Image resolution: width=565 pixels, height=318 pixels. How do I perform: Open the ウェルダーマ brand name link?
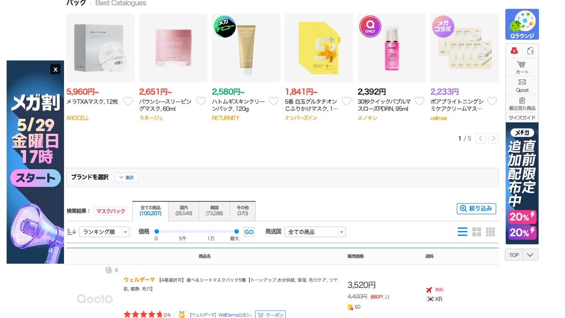pos(139,280)
